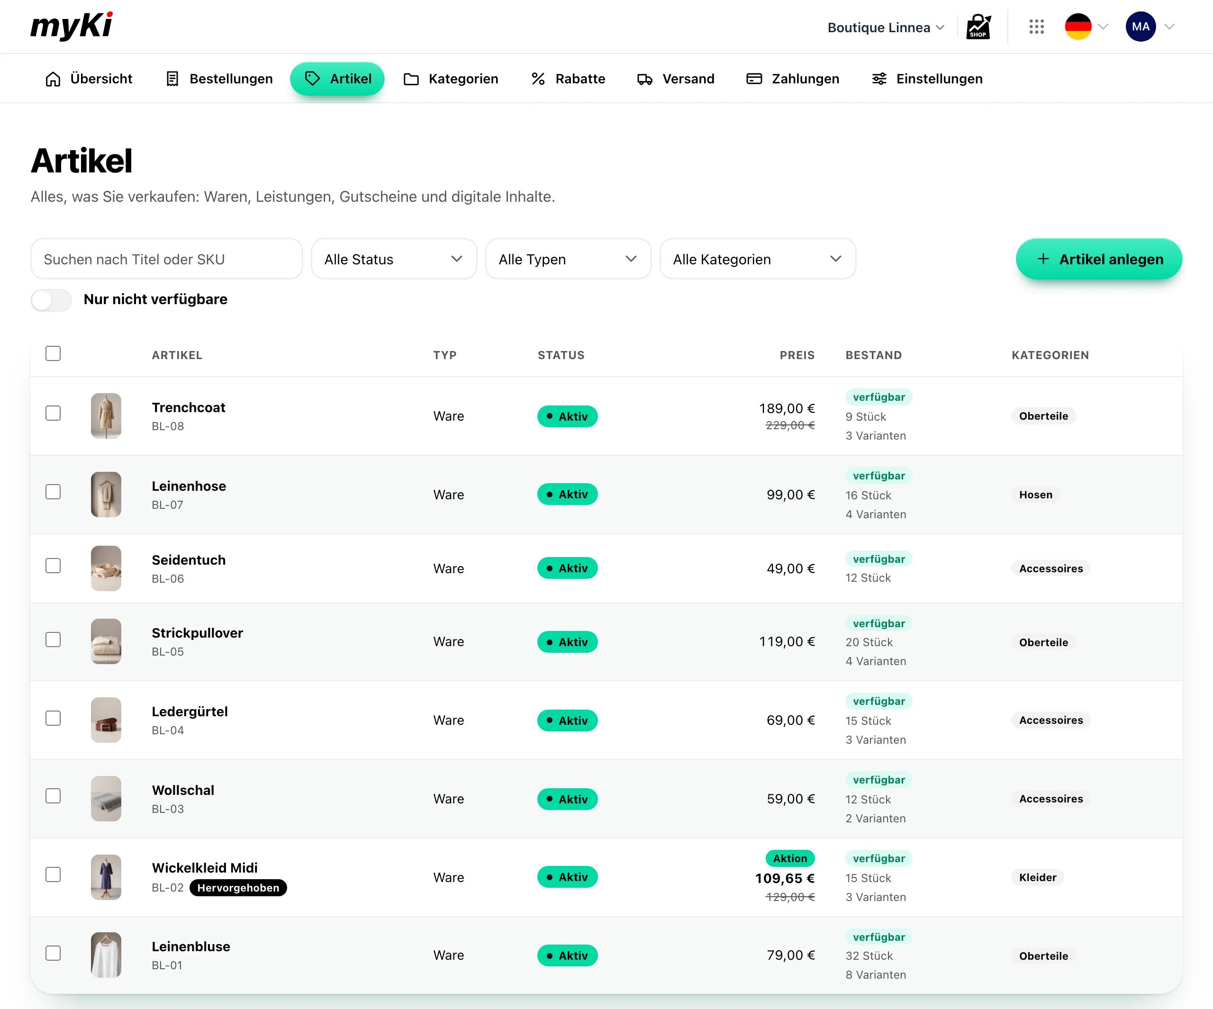Click the Artikel anlegen button
This screenshot has width=1213, height=1009.
pyautogui.click(x=1099, y=259)
